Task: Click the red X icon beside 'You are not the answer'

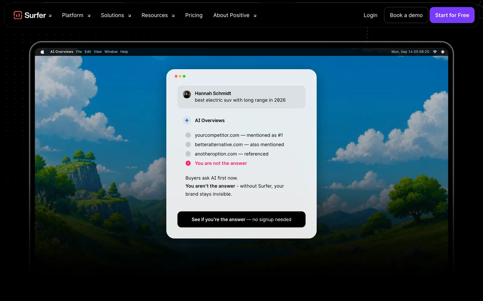Action: (x=188, y=163)
